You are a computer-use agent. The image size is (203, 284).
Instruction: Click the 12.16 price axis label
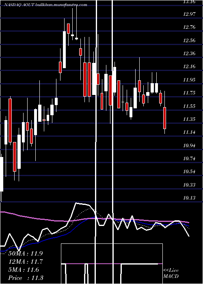point(189,67)
